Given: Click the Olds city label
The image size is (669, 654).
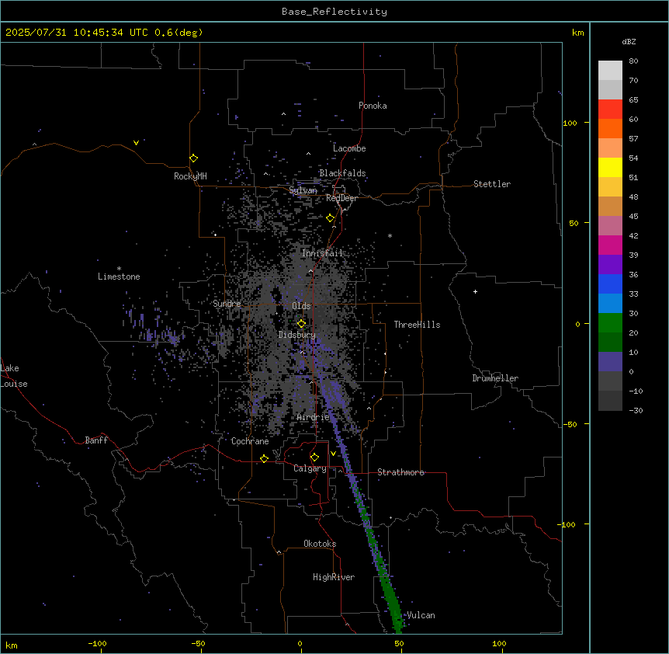Looking at the screenshot, I should click(x=301, y=306).
